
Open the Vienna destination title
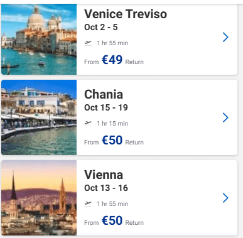104,175
